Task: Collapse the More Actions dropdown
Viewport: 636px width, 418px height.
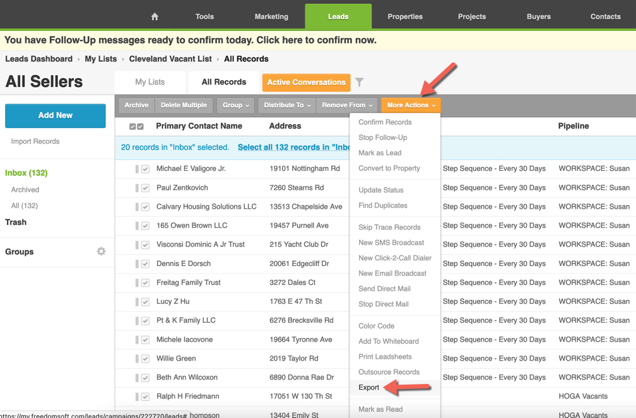Action: pyautogui.click(x=411, y=105)
